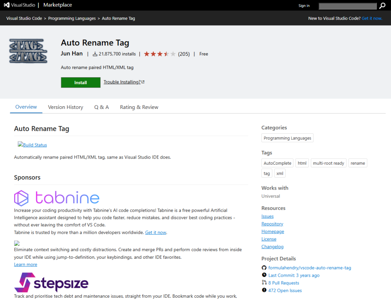Click the Categories heading

pos(274,128)
